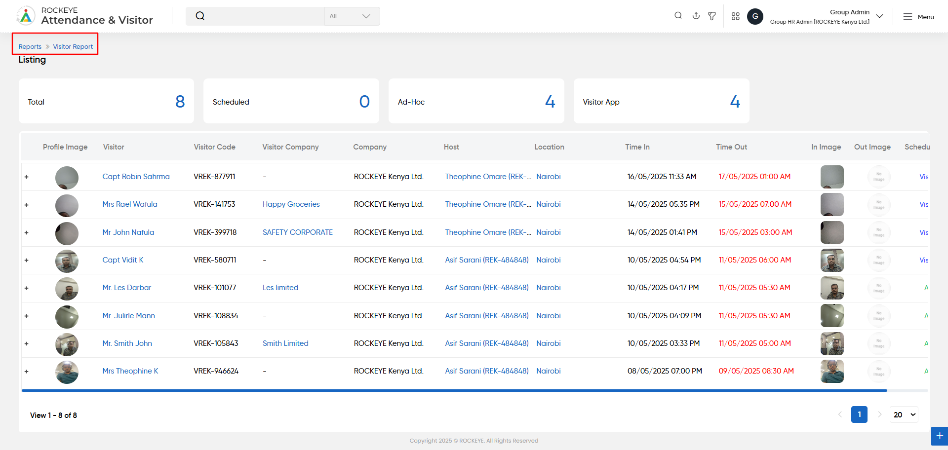This screenshot has width=948, height=450.
Task: Click the blue plus floating button
Action: [x=940, y=436]
